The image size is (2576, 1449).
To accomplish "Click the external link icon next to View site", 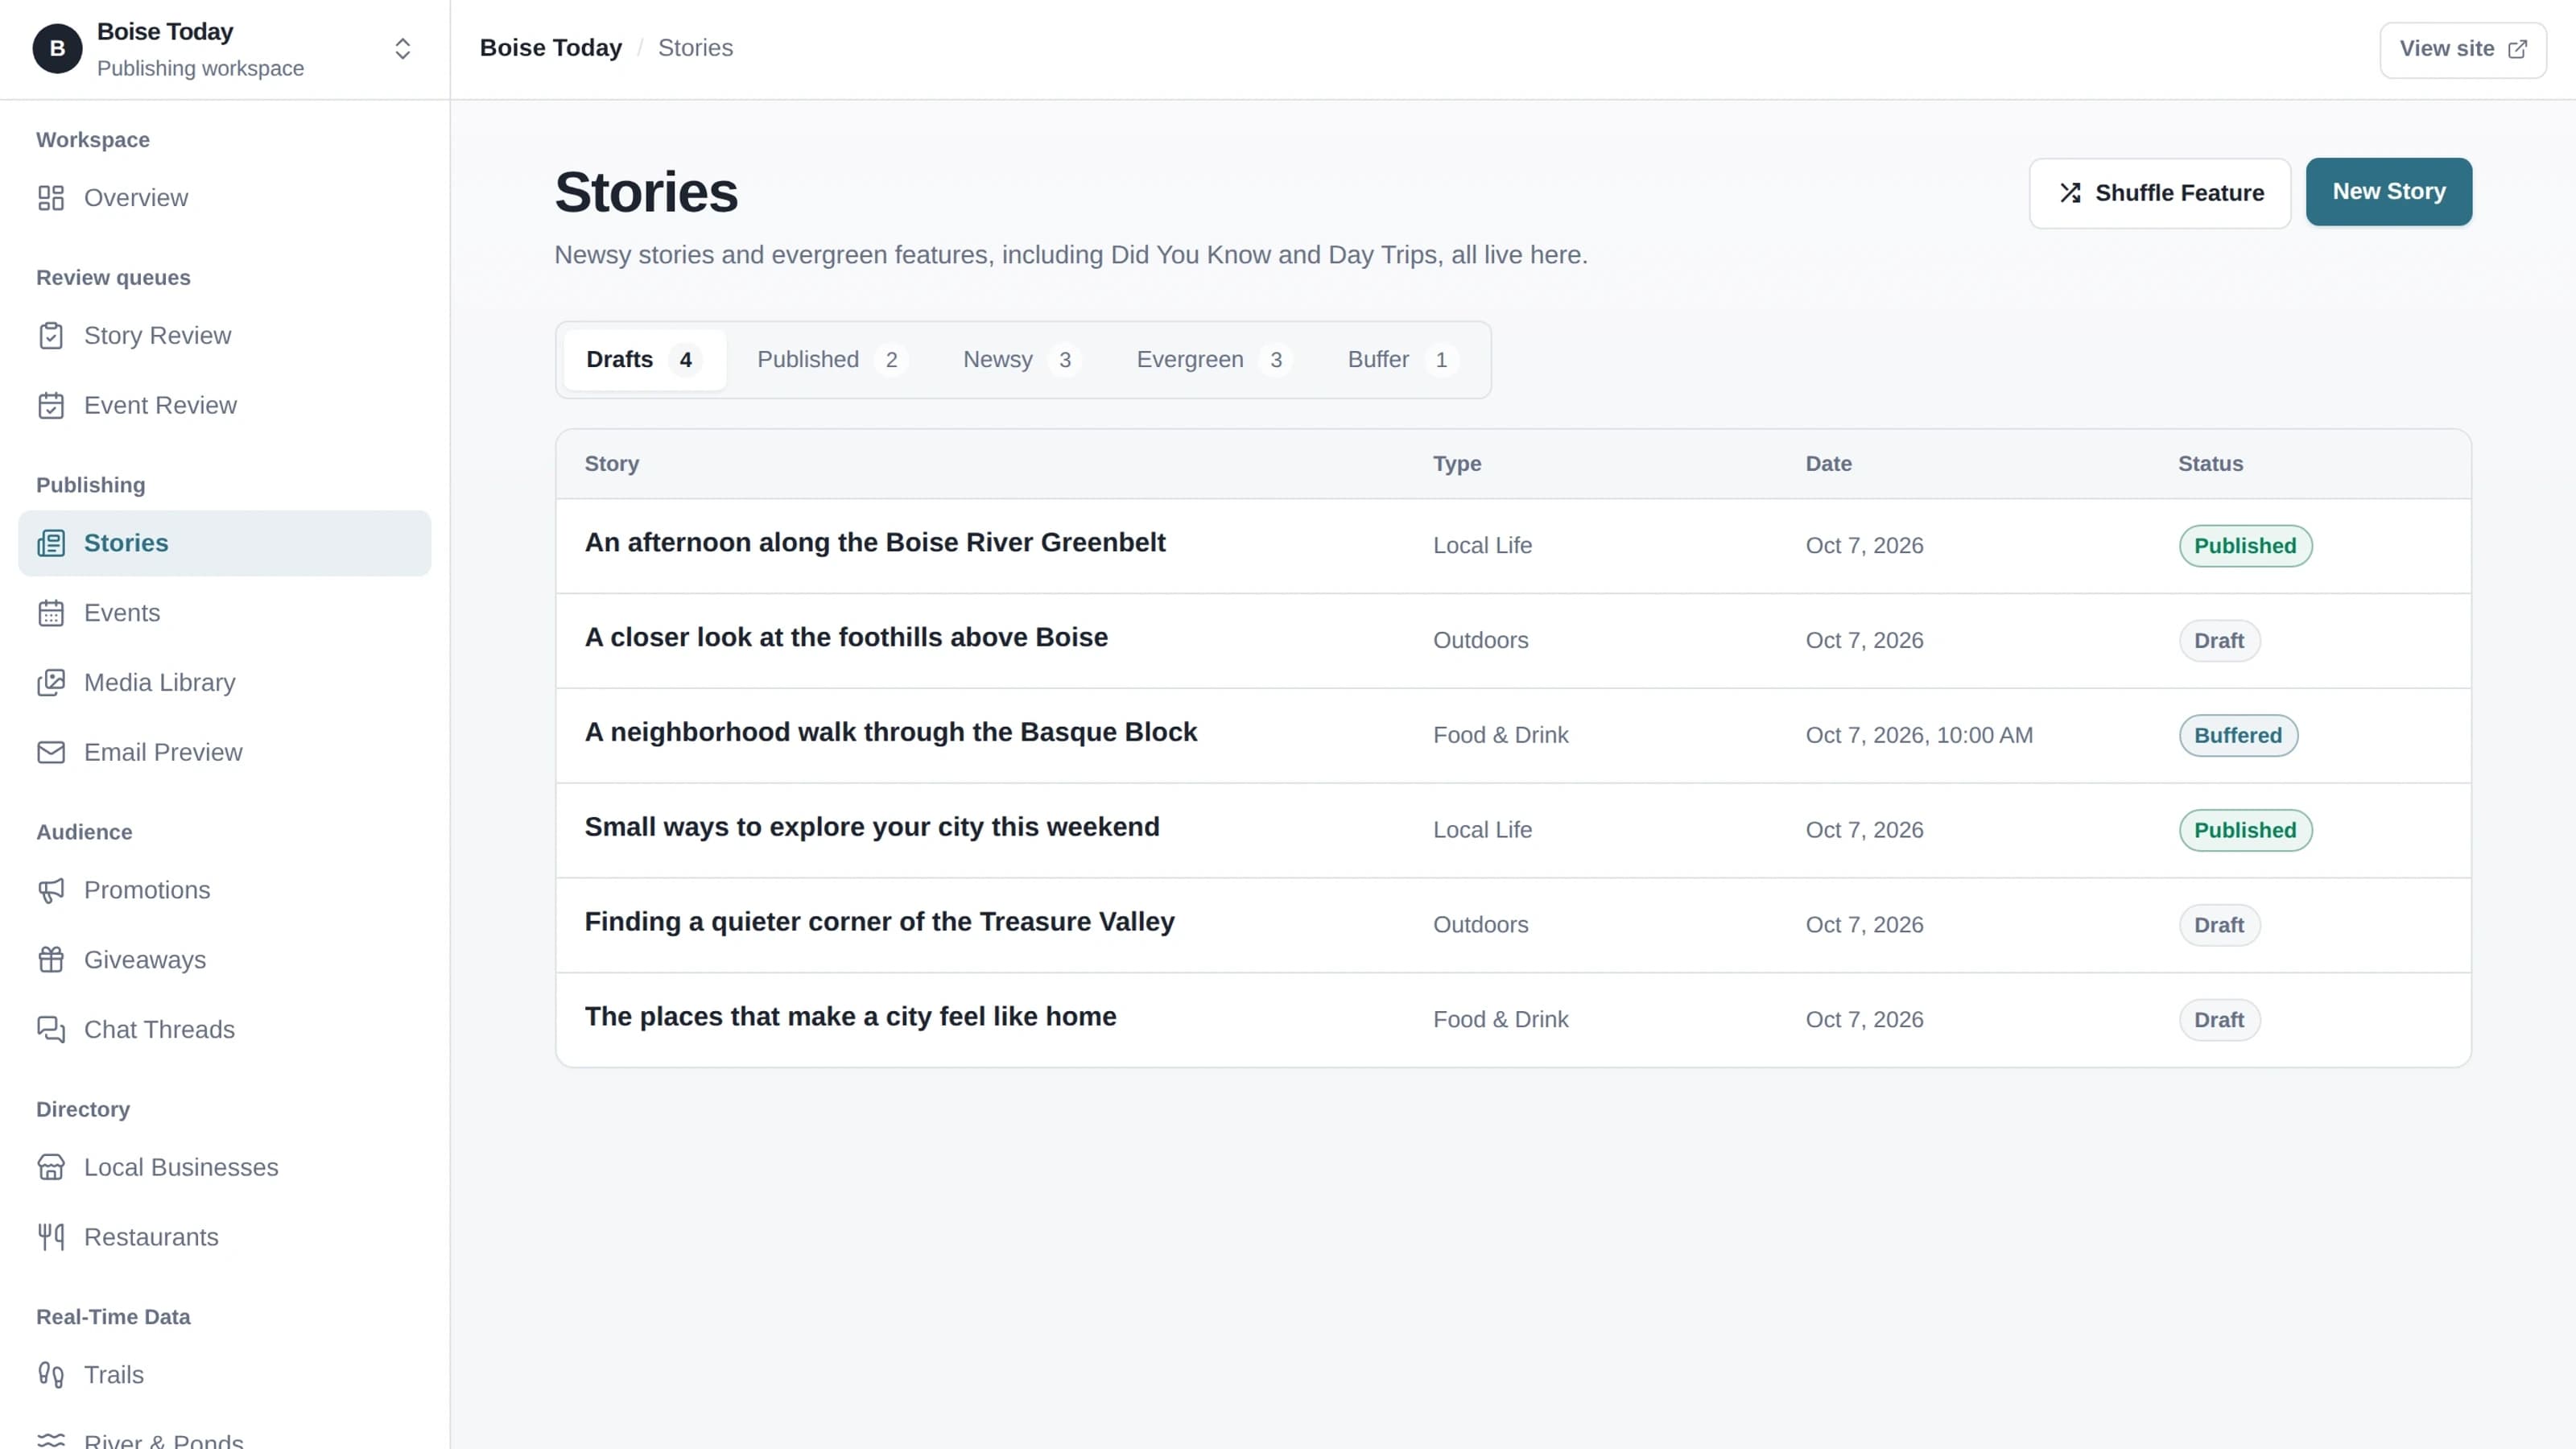I will 2518,49.
